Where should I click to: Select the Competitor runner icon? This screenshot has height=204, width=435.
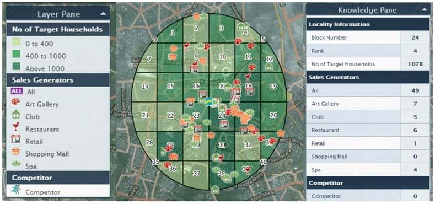[15, 190]
